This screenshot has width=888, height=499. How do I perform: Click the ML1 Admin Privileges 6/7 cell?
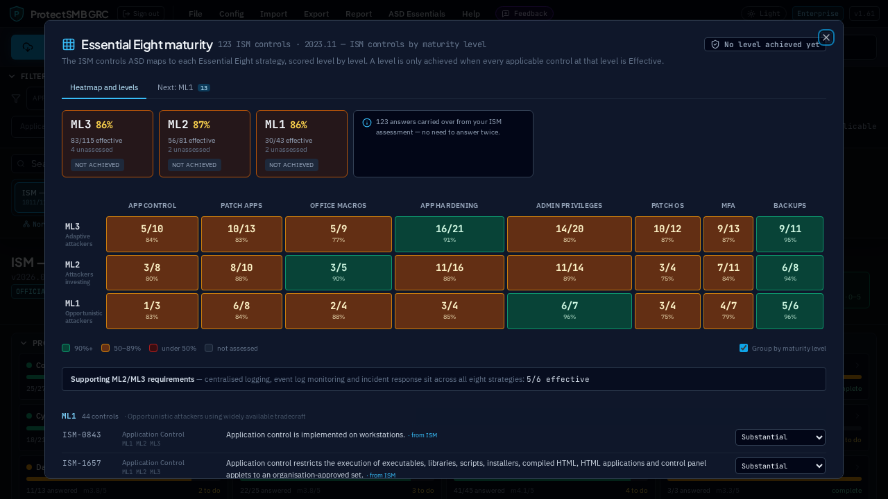coord(570,311)
